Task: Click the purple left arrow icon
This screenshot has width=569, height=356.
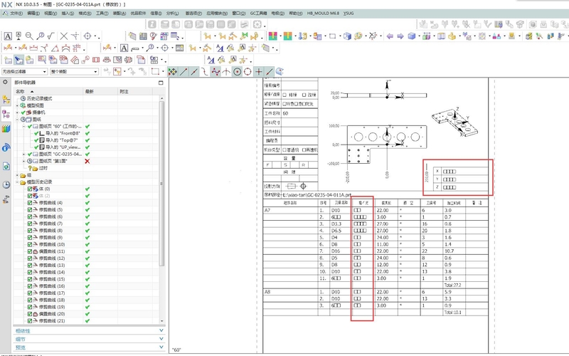Action: pyautogui.click(x=390, y=36)
